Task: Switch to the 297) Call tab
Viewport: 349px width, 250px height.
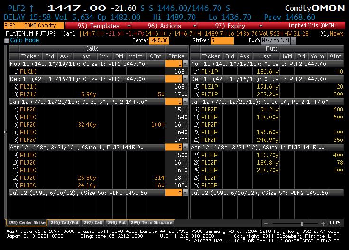Action: click(93, 222)
